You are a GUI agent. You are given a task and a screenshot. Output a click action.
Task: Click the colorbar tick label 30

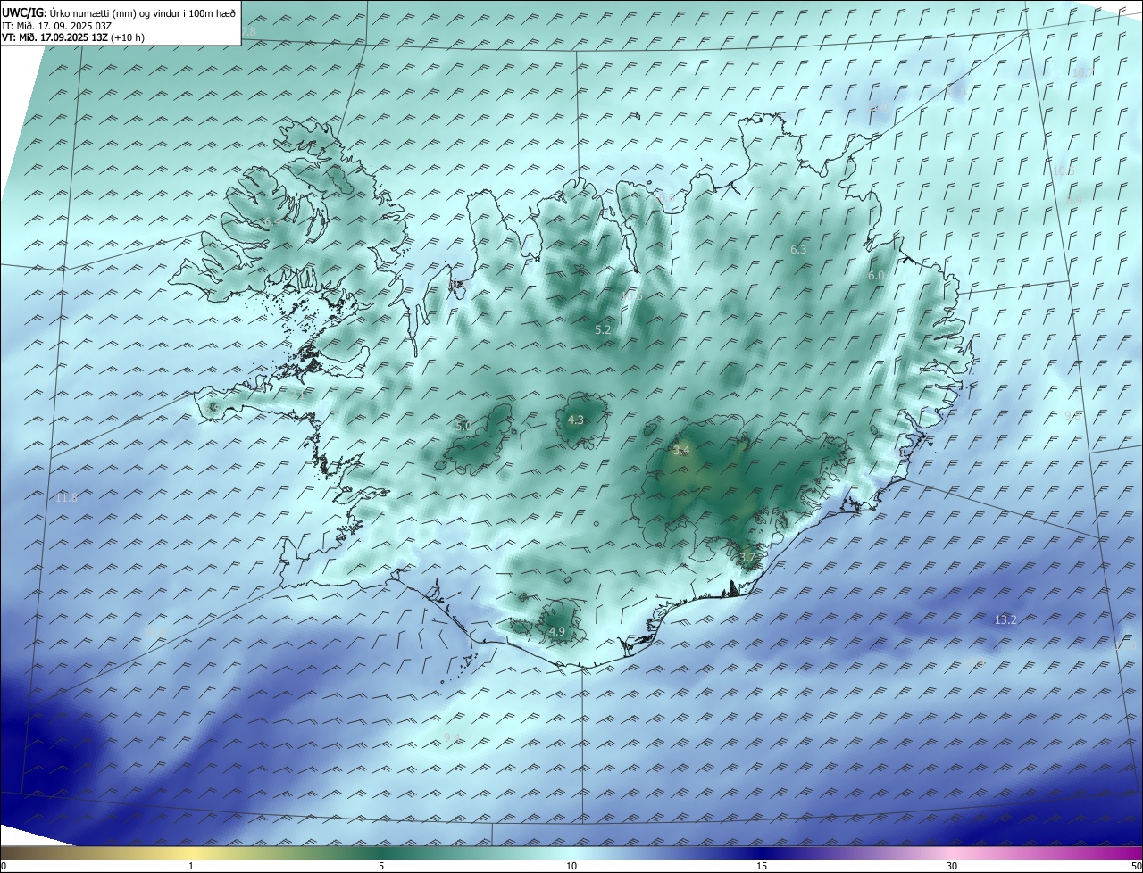point(952,866)
